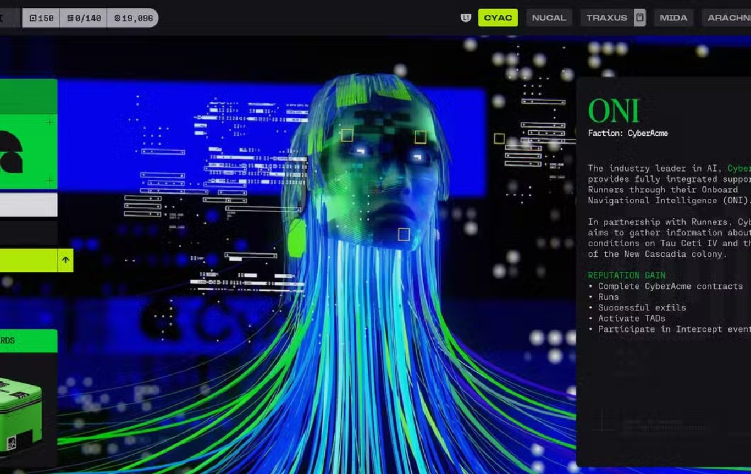Click the L1 bumper icon before CYAC
Image resolution: width=751 pixels, height=474 pixels.
coord(466,18)
